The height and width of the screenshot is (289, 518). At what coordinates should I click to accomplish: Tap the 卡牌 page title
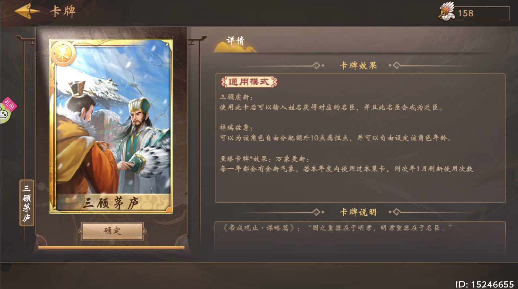(63, 11)
